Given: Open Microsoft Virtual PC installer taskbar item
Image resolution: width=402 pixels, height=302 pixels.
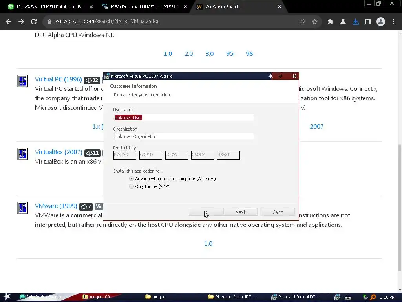Looking at the screenshot, I should pos(295,297).
